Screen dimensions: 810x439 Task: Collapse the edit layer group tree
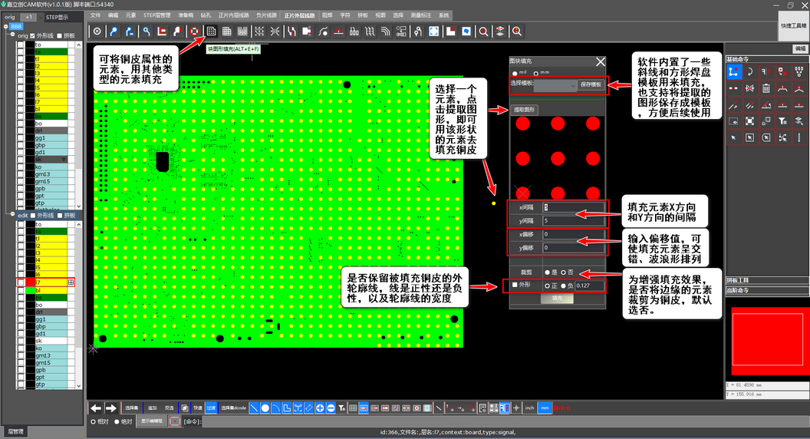click(x=12, y=214)
